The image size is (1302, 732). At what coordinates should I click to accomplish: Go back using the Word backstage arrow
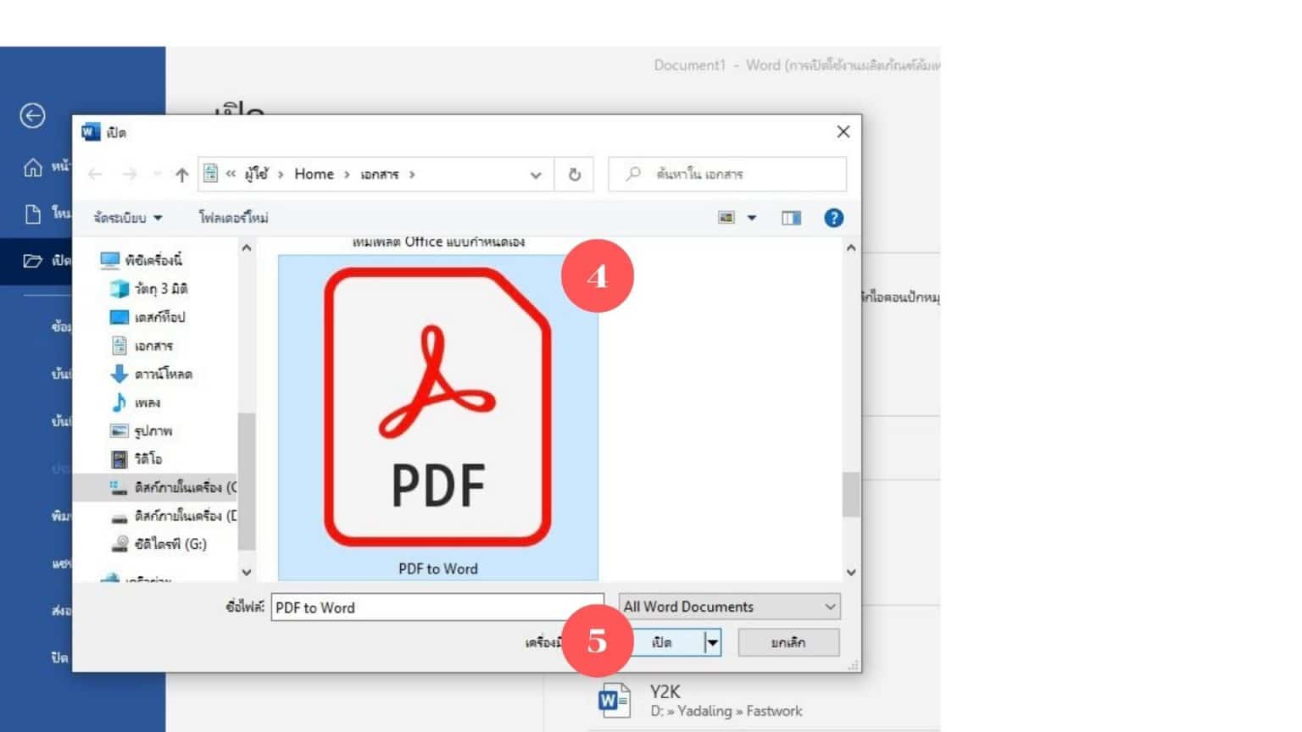click(33, 115)
